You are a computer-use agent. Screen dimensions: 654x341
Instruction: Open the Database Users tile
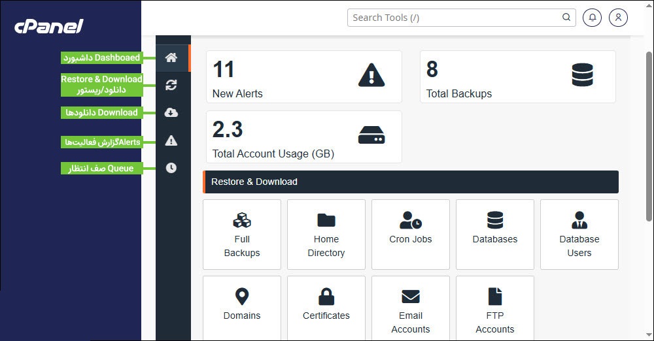click(579, 235)
